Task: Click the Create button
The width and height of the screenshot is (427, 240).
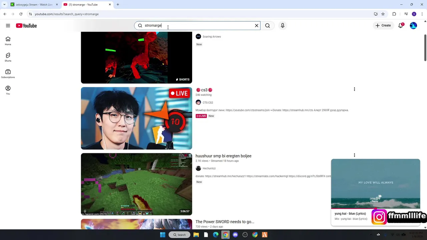Action: coord(383,26)
